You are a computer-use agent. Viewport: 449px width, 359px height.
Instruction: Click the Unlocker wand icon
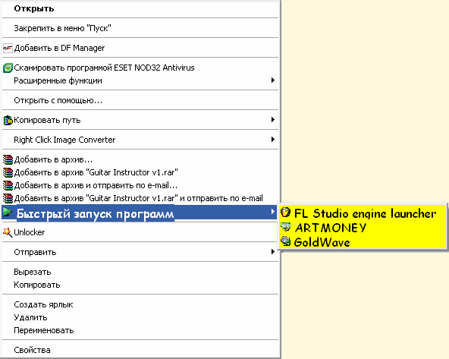[x=8, y=232]
